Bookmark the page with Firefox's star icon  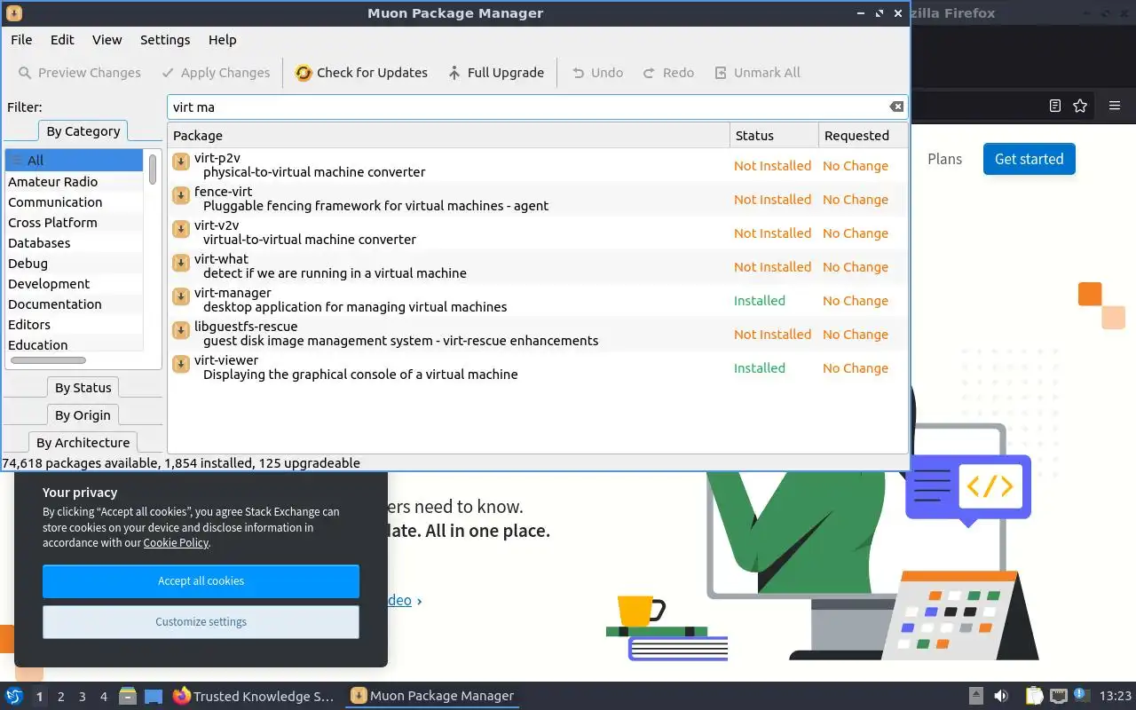coord(1080,106)
